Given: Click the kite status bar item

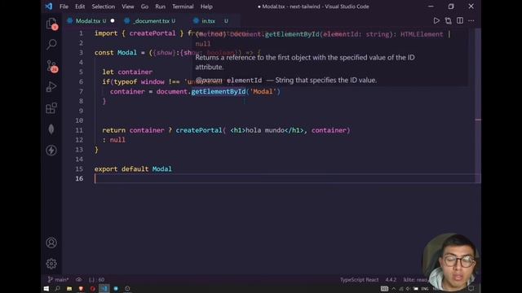Looking at the screenshot, I should (x=415, y=280).
